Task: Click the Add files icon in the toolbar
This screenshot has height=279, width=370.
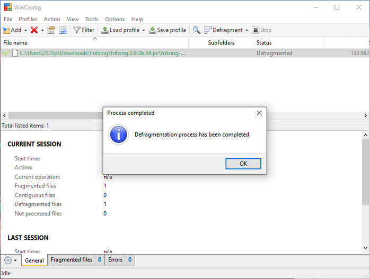Action: (x=6, y=30)
